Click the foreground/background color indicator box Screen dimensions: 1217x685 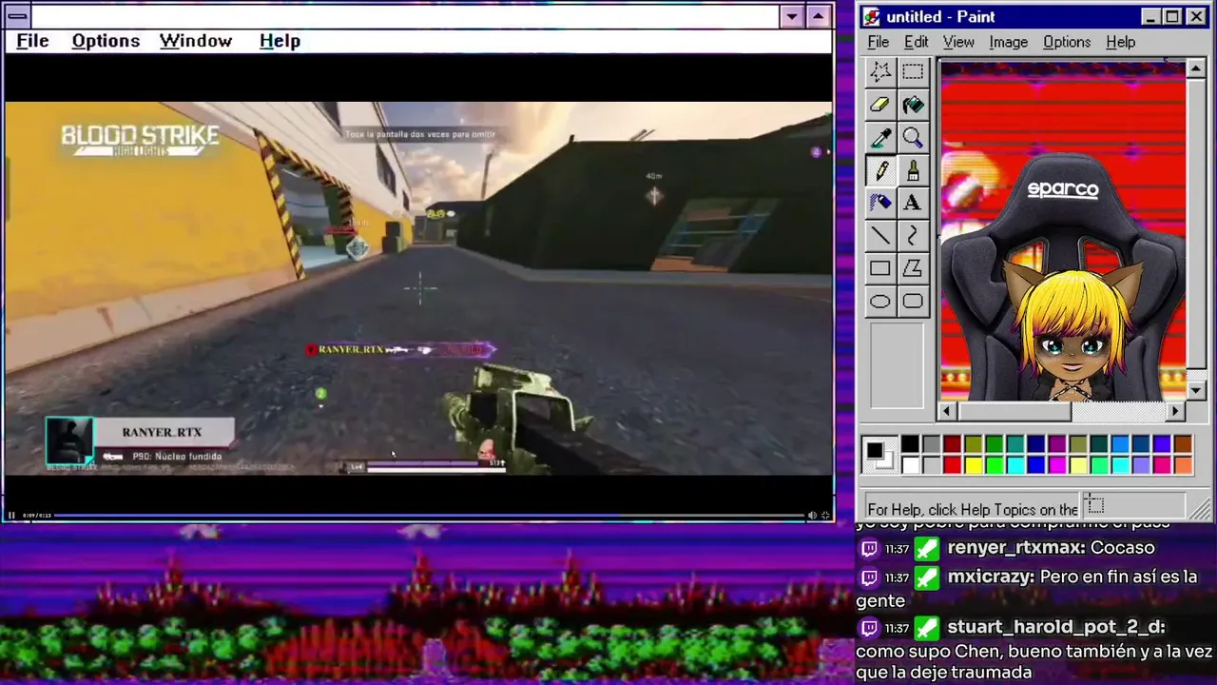(x=879, y=454)
